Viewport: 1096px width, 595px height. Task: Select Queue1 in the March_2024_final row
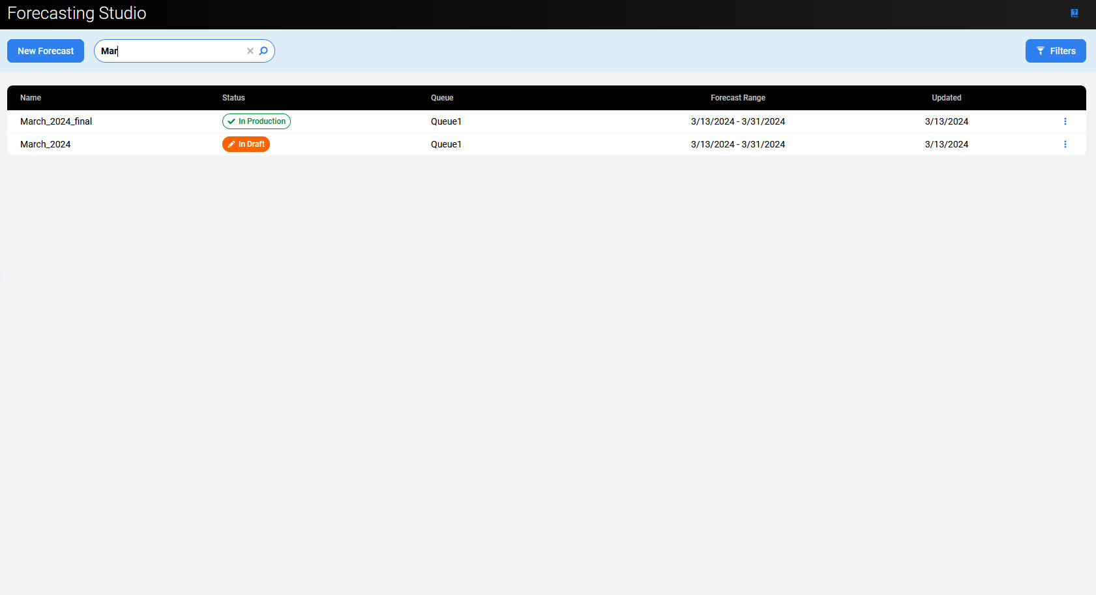click(x=446, y=121)
